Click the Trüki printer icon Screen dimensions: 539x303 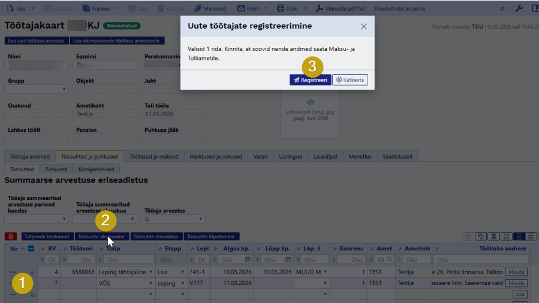coord(281,8)
